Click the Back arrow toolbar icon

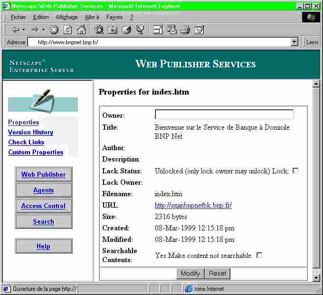tap(15, 30)
